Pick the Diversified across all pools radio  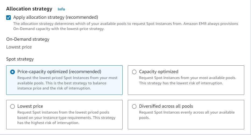tap(134, 106)
